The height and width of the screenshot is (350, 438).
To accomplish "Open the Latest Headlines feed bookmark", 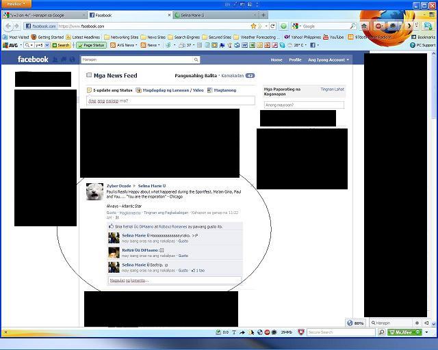I will [83, 37].
